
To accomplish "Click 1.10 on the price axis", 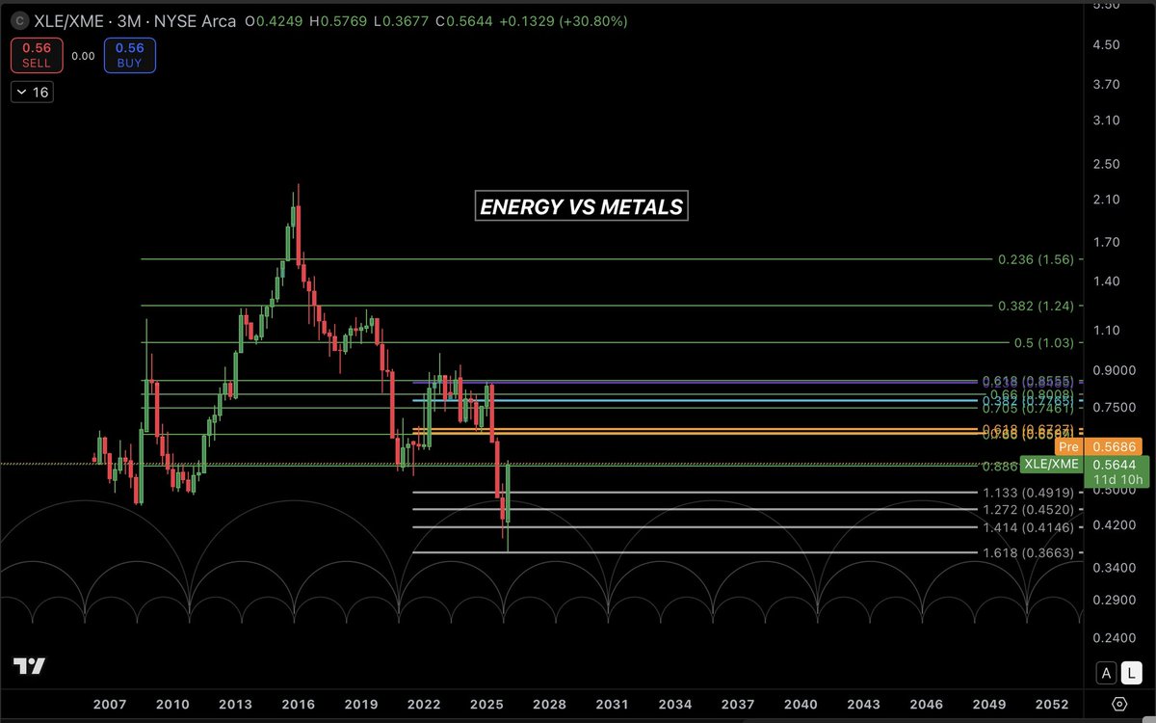I will pyautogui.click(x=1106, y=331).
